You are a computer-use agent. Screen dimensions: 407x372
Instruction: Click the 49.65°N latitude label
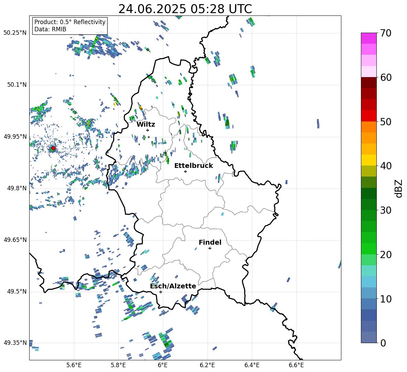tap(15, 240)
